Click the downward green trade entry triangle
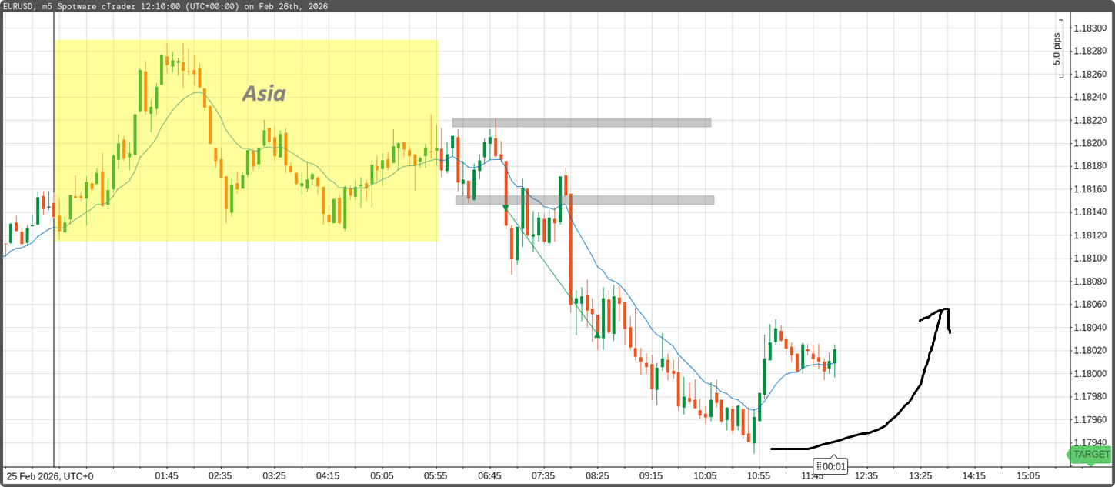Screen dimensions: 1115x487 point(506,208)
